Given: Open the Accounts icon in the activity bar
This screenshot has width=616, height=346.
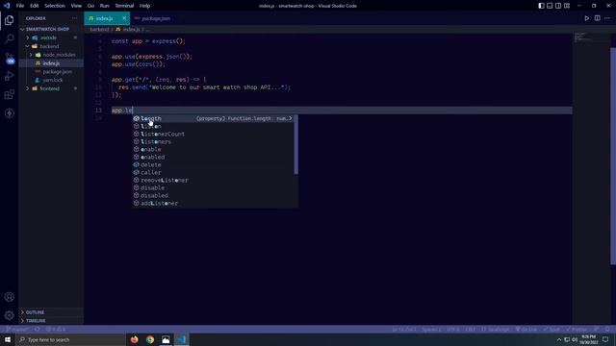Looking at the screenshot, I should [9, 297].
